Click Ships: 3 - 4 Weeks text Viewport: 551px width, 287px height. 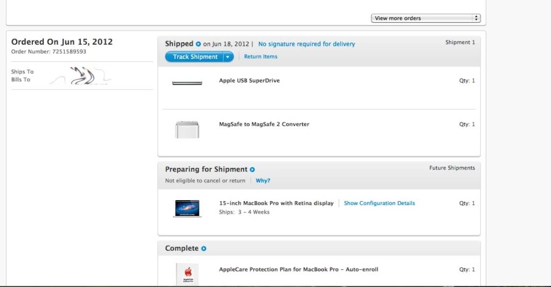(x=244, y=212)
